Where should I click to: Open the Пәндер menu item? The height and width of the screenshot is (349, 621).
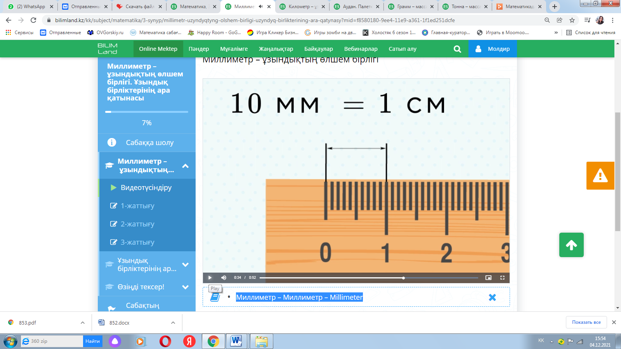pyautogui.click(x=199, y=49)
